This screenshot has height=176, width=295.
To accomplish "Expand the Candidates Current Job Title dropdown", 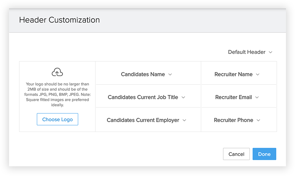I will point(143,97).
